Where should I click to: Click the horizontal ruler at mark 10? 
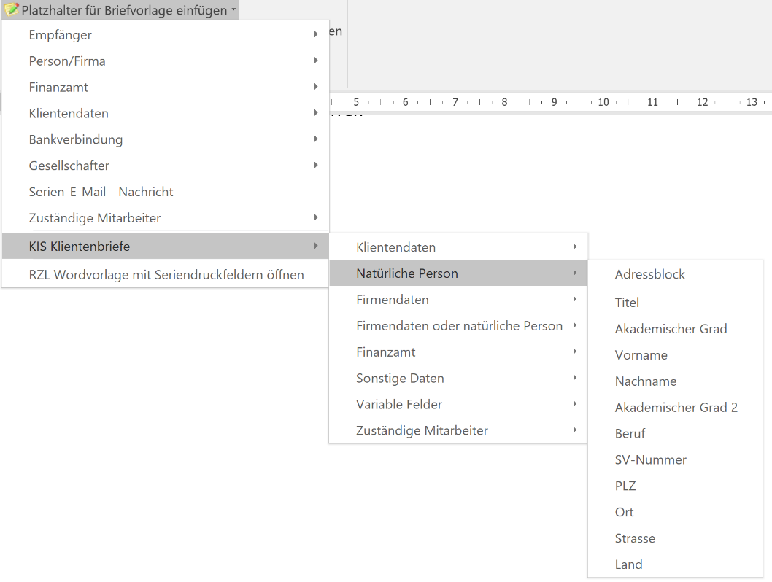click(603, 102)
